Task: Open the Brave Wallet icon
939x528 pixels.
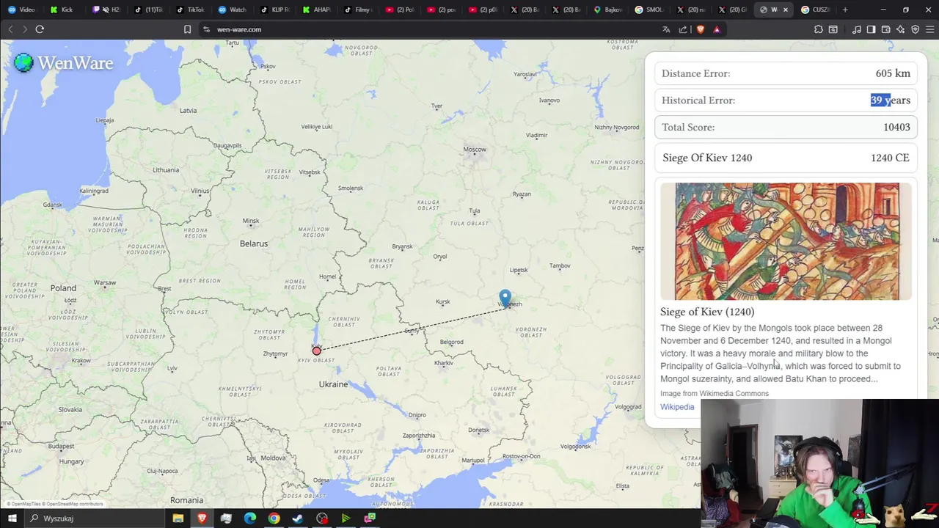Action: [885, 29]
